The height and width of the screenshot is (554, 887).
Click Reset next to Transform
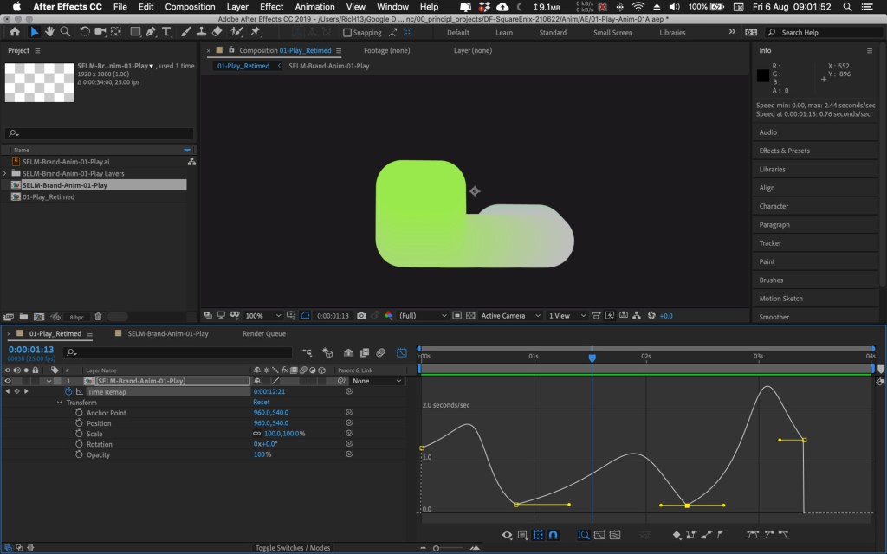[x=261, y=403]
